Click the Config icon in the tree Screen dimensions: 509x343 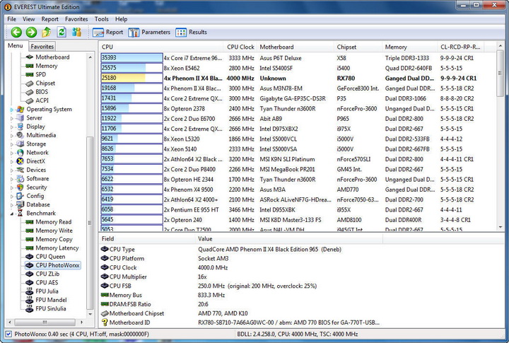(x=20, y=196)
